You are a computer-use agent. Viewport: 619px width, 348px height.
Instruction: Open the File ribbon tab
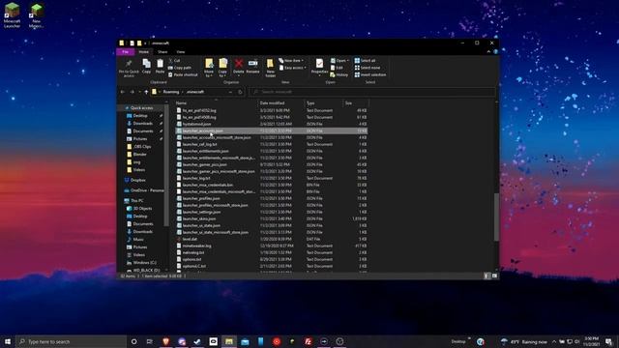click(x=126, y=51)
